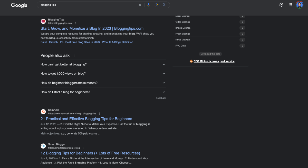Click the bloggingtips.com URL text

point(60,23)
